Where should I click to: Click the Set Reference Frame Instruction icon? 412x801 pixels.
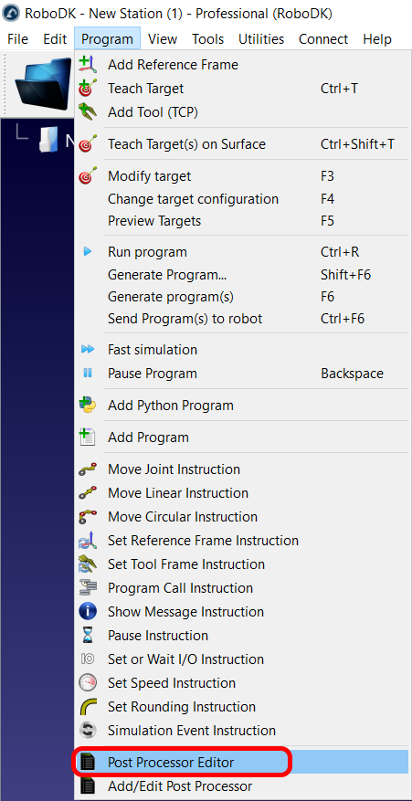point(88,541)
